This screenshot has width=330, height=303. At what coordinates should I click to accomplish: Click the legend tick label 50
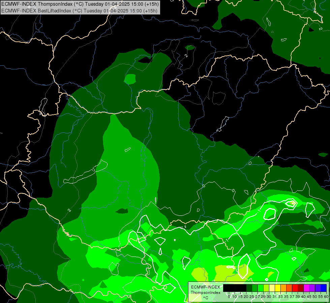pyautogui.click(x=315, y=297)
